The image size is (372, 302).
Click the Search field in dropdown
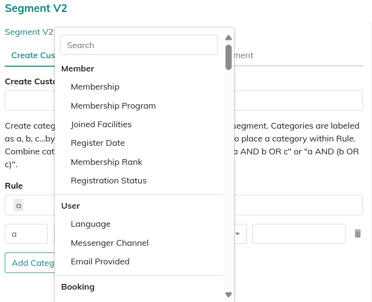138,45
